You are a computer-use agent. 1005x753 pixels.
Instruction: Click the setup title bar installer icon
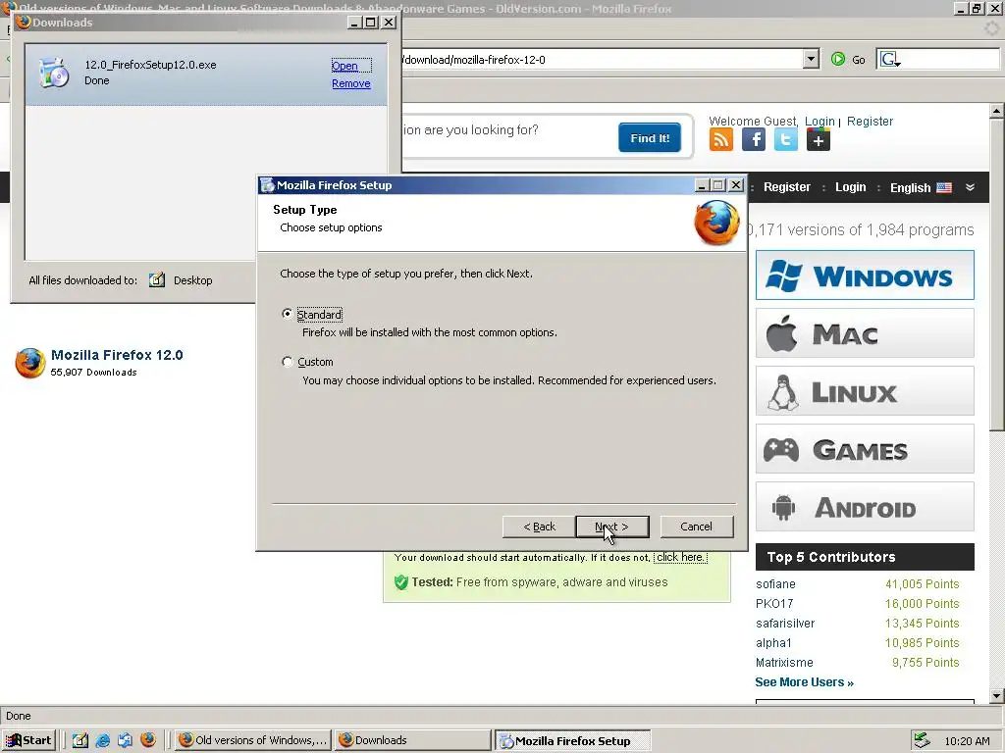click(x=267, y=185)
